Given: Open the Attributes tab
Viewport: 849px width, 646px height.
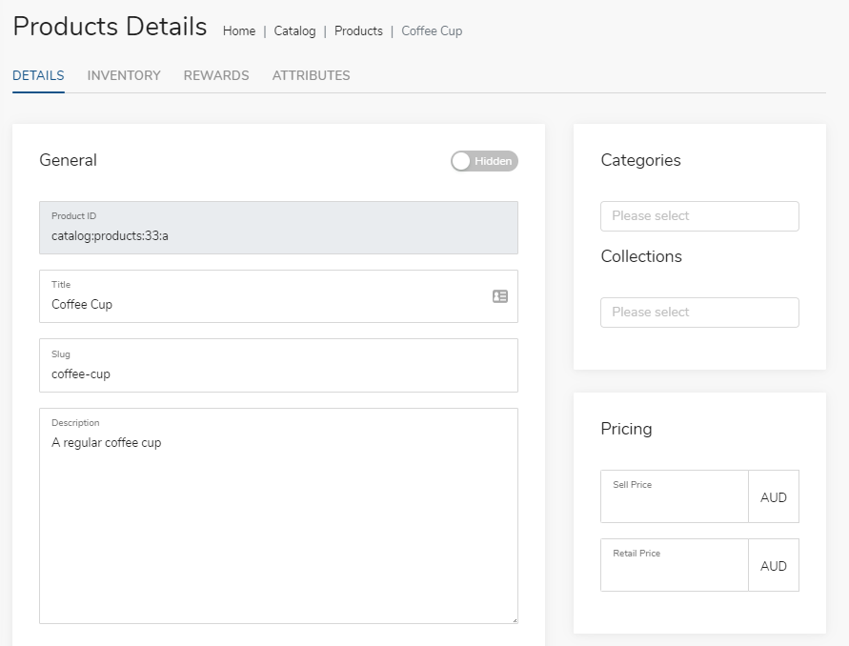Looking at the screenshot, I should coord(311,75).
